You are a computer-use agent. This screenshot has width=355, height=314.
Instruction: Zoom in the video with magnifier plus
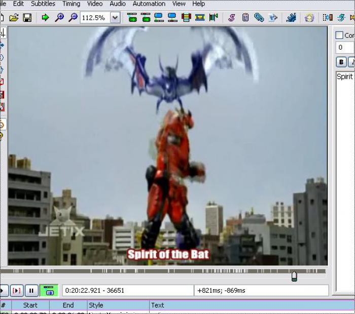59,17
